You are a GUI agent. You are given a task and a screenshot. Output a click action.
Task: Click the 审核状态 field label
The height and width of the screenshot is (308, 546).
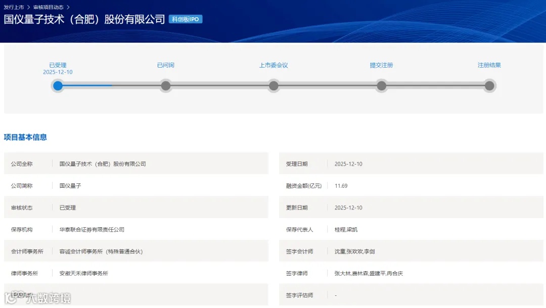point(22,208)
